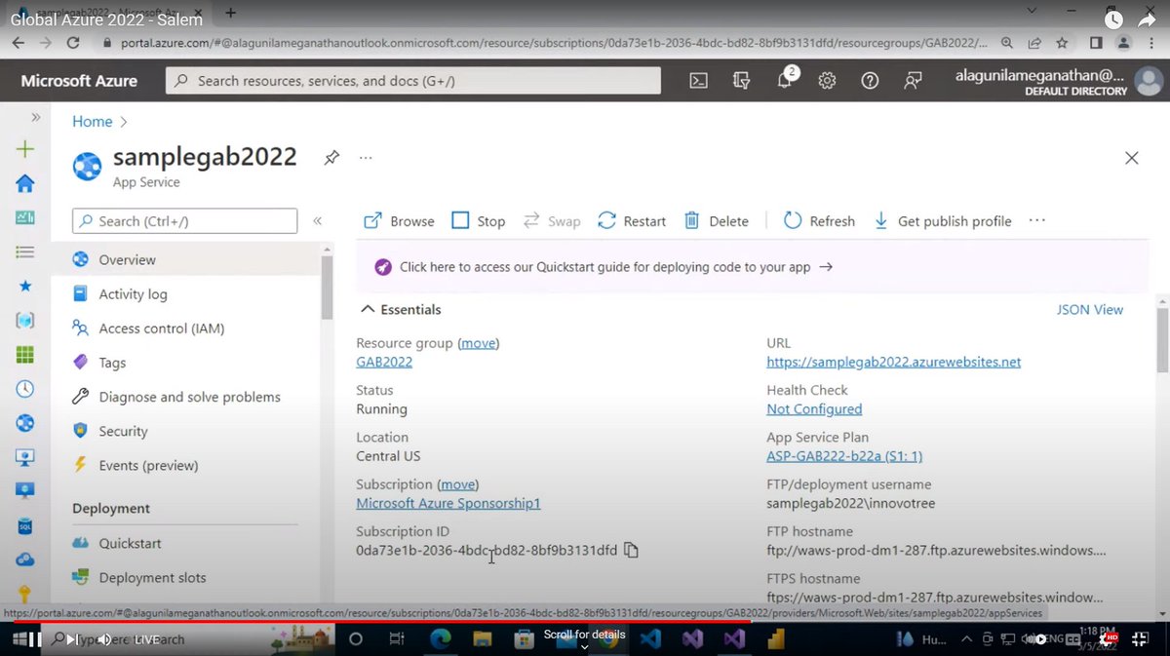Image resolution: width=1170 pixels, height=656 pixels.
Task: Collapse the resource menu with double chevron
Action: point(318,221)
